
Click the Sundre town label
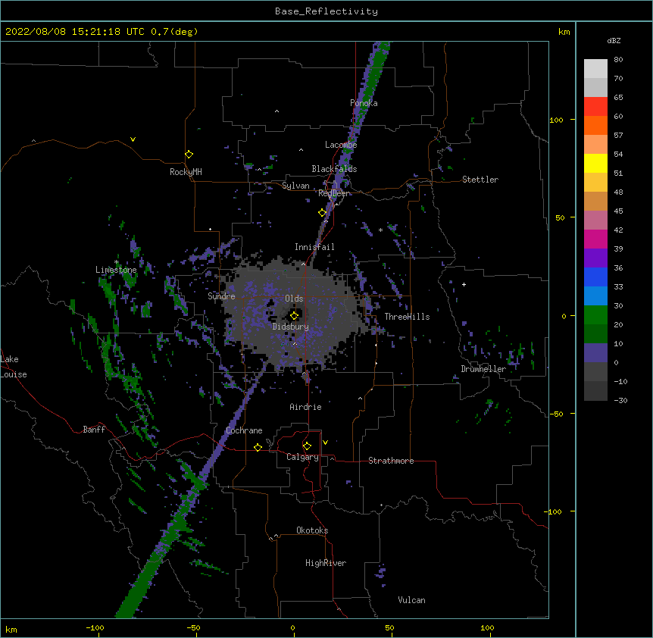221,296
